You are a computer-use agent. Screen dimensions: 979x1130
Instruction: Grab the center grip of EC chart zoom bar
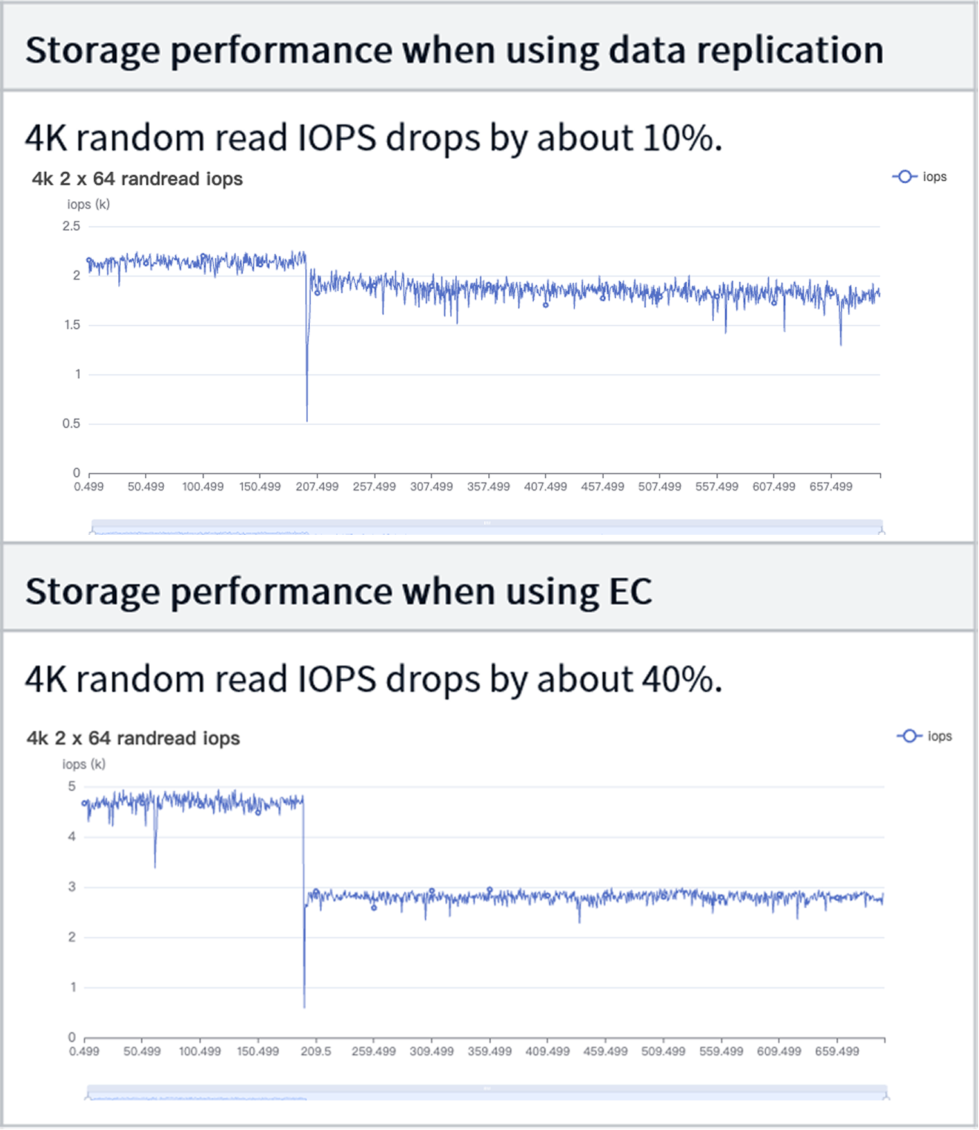pyautogui.click(x=487, y=1088)
